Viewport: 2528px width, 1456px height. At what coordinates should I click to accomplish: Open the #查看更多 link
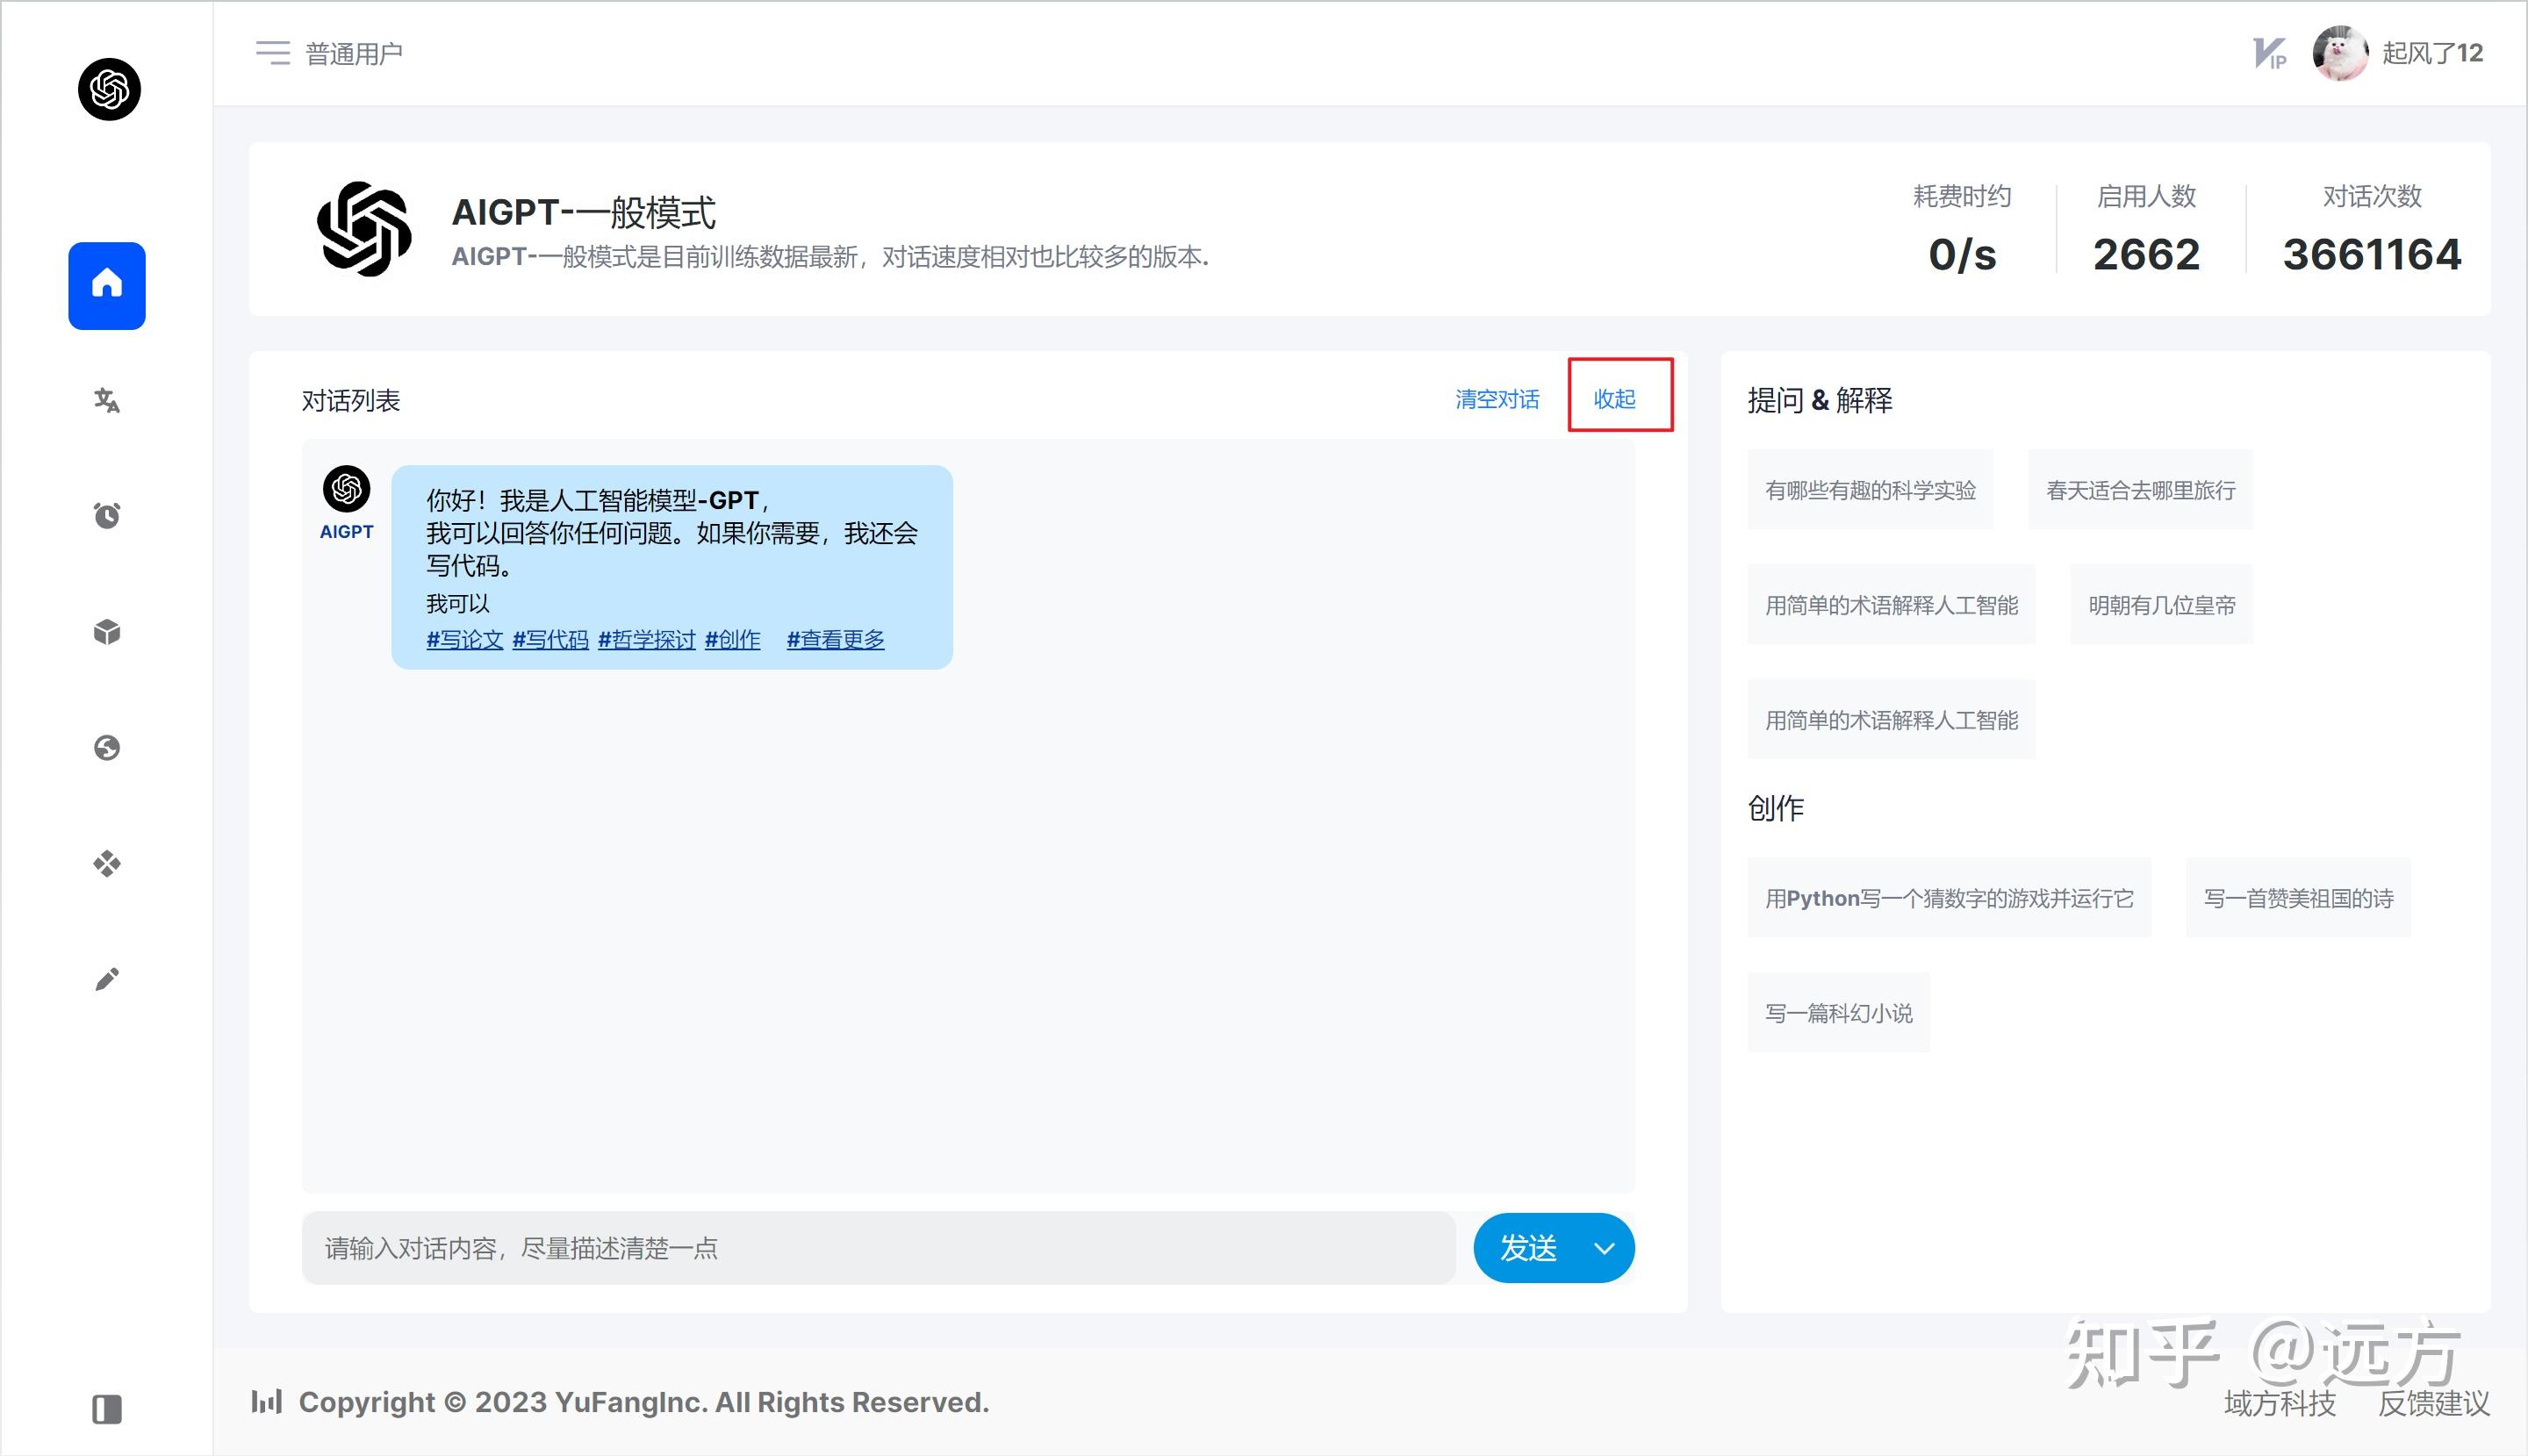click(835, 640)
